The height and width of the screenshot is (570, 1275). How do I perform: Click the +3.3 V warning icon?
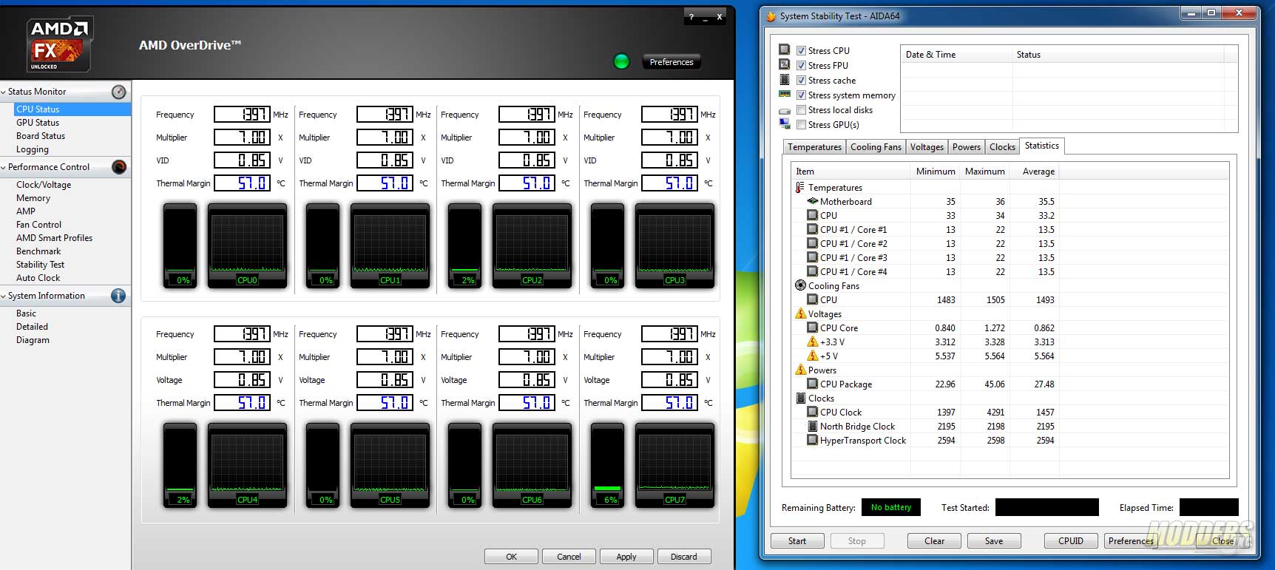[x=812, y=342]
